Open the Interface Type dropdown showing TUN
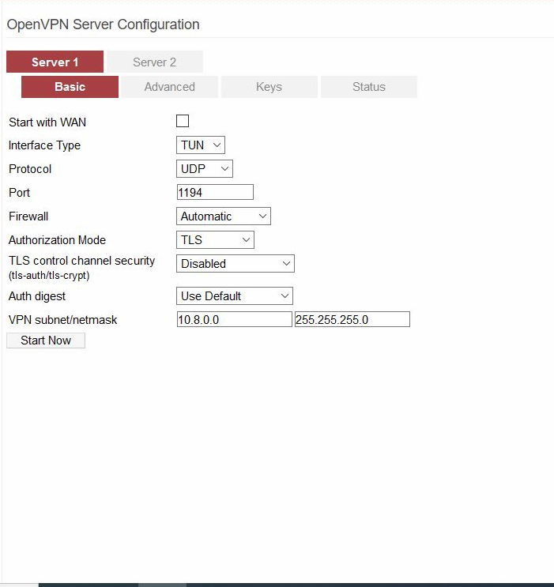554x587 pixels. 201,145
